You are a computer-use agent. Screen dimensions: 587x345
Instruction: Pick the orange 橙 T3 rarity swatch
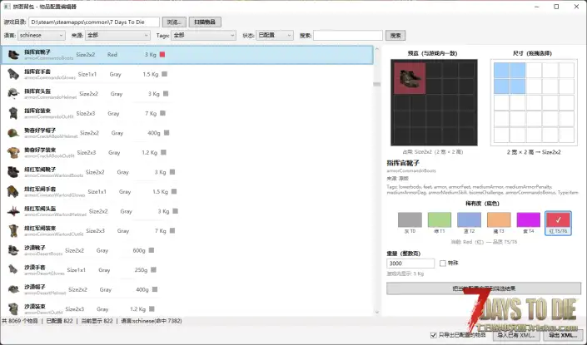pos(499,219)
